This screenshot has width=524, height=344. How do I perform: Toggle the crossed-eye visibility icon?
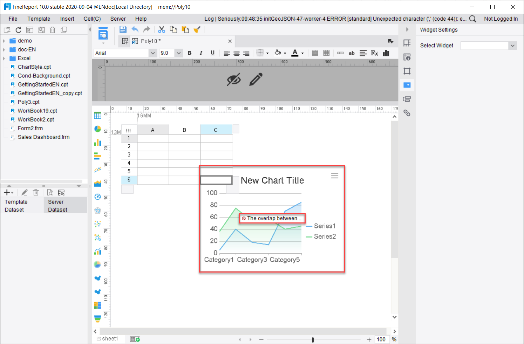(x=234, y=80)
